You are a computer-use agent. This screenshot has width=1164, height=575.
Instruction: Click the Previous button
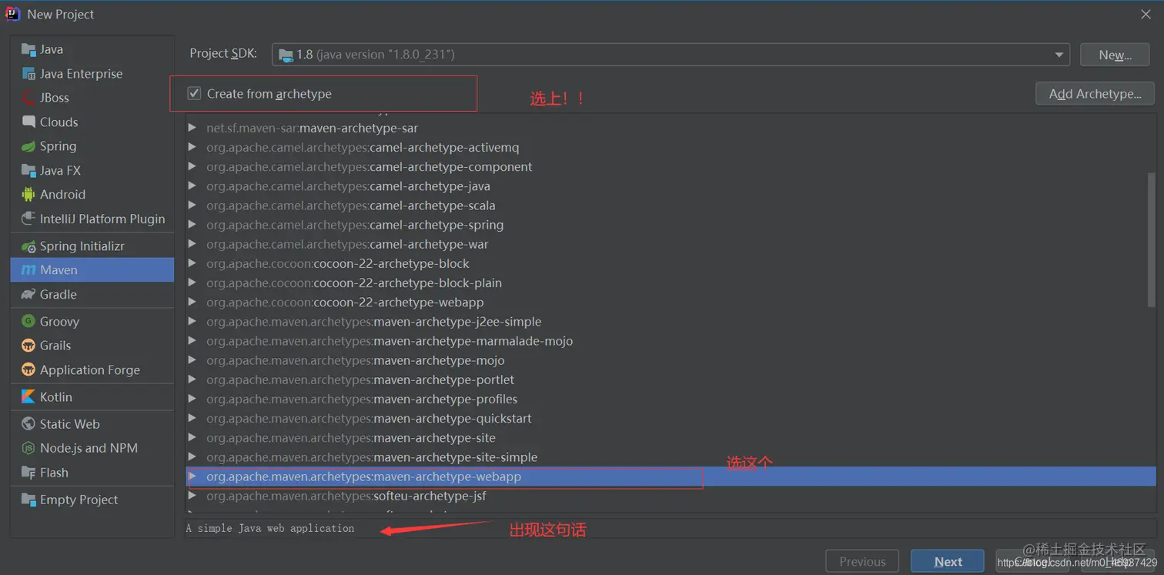(x=862, y=562)
